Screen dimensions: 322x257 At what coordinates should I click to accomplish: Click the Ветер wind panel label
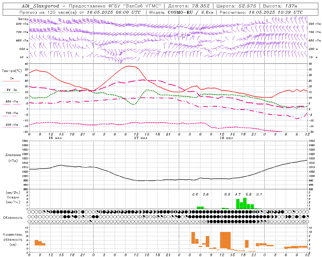point(23,19)
